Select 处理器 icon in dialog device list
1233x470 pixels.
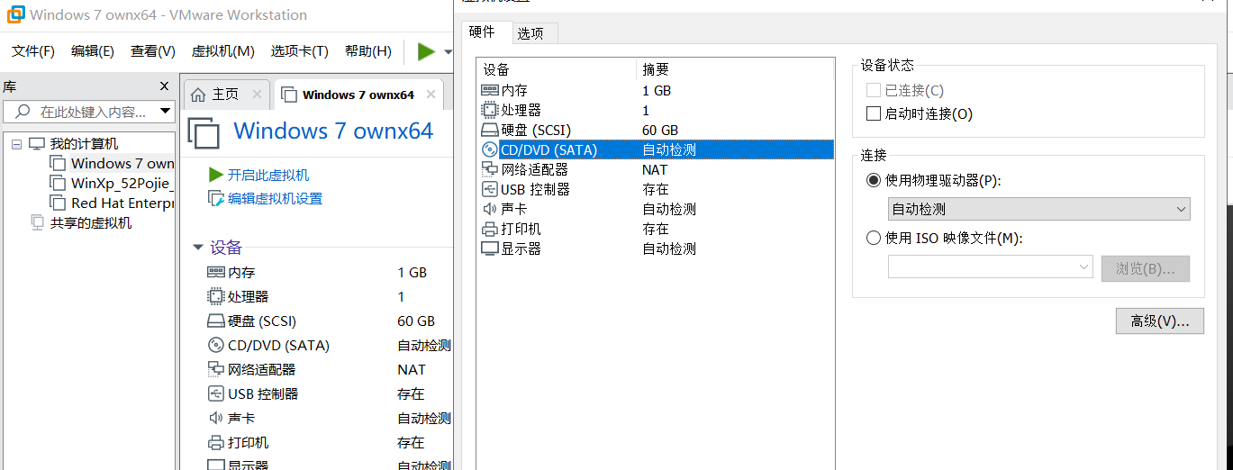tap(490, 111)
